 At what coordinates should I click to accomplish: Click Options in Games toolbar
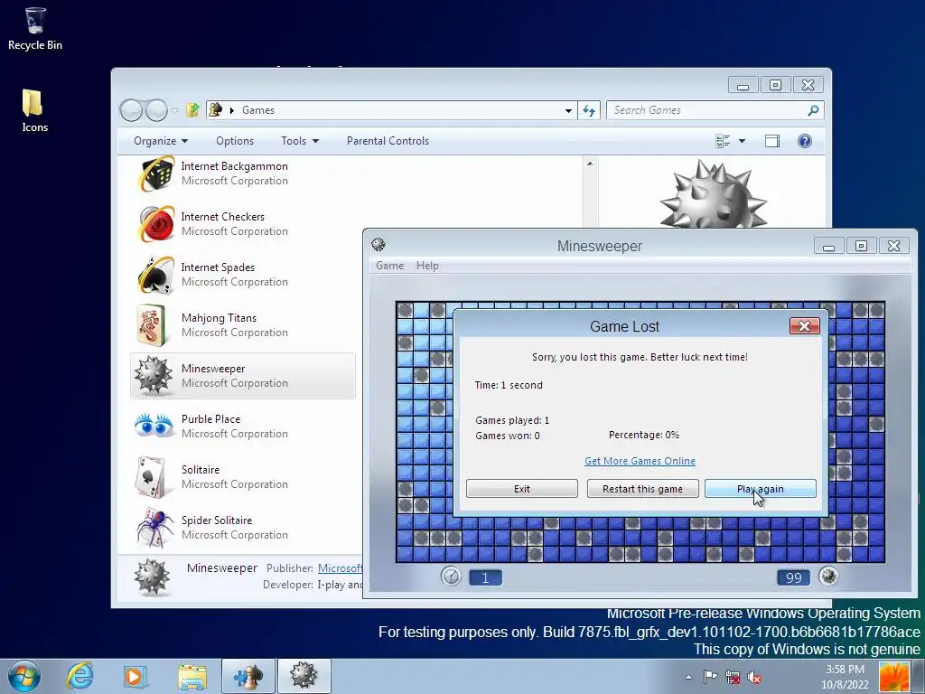coord(235,141)
